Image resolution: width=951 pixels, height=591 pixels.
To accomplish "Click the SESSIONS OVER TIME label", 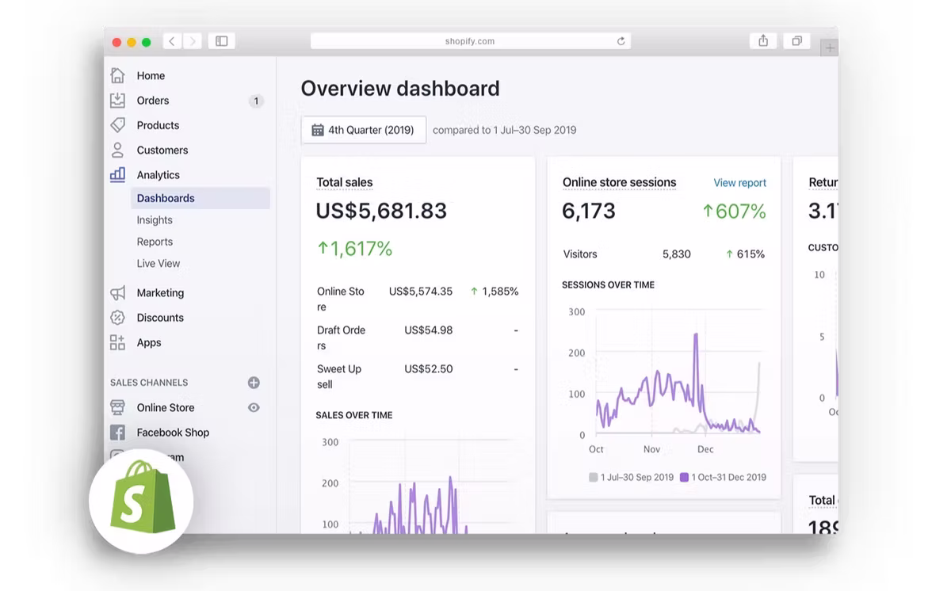I will (x=608, y=285).
